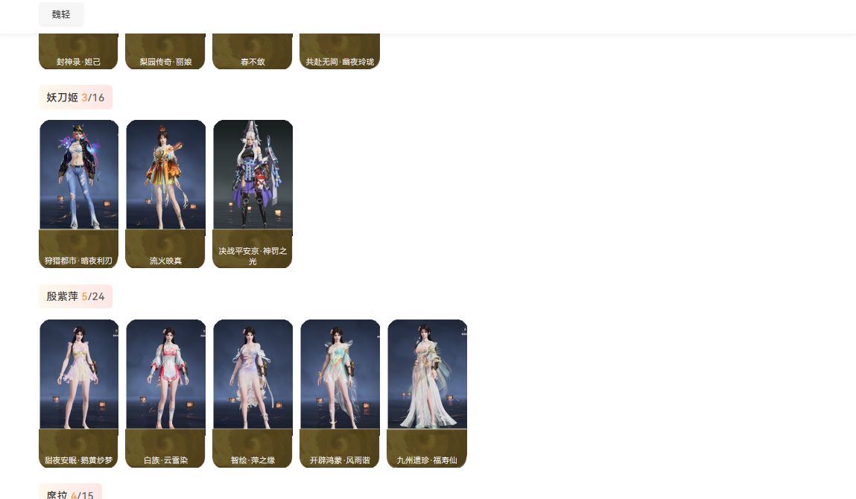The image size is (856, 499).
Task: Click the 魏轻 tag button
Action: [x=61, y=14]
